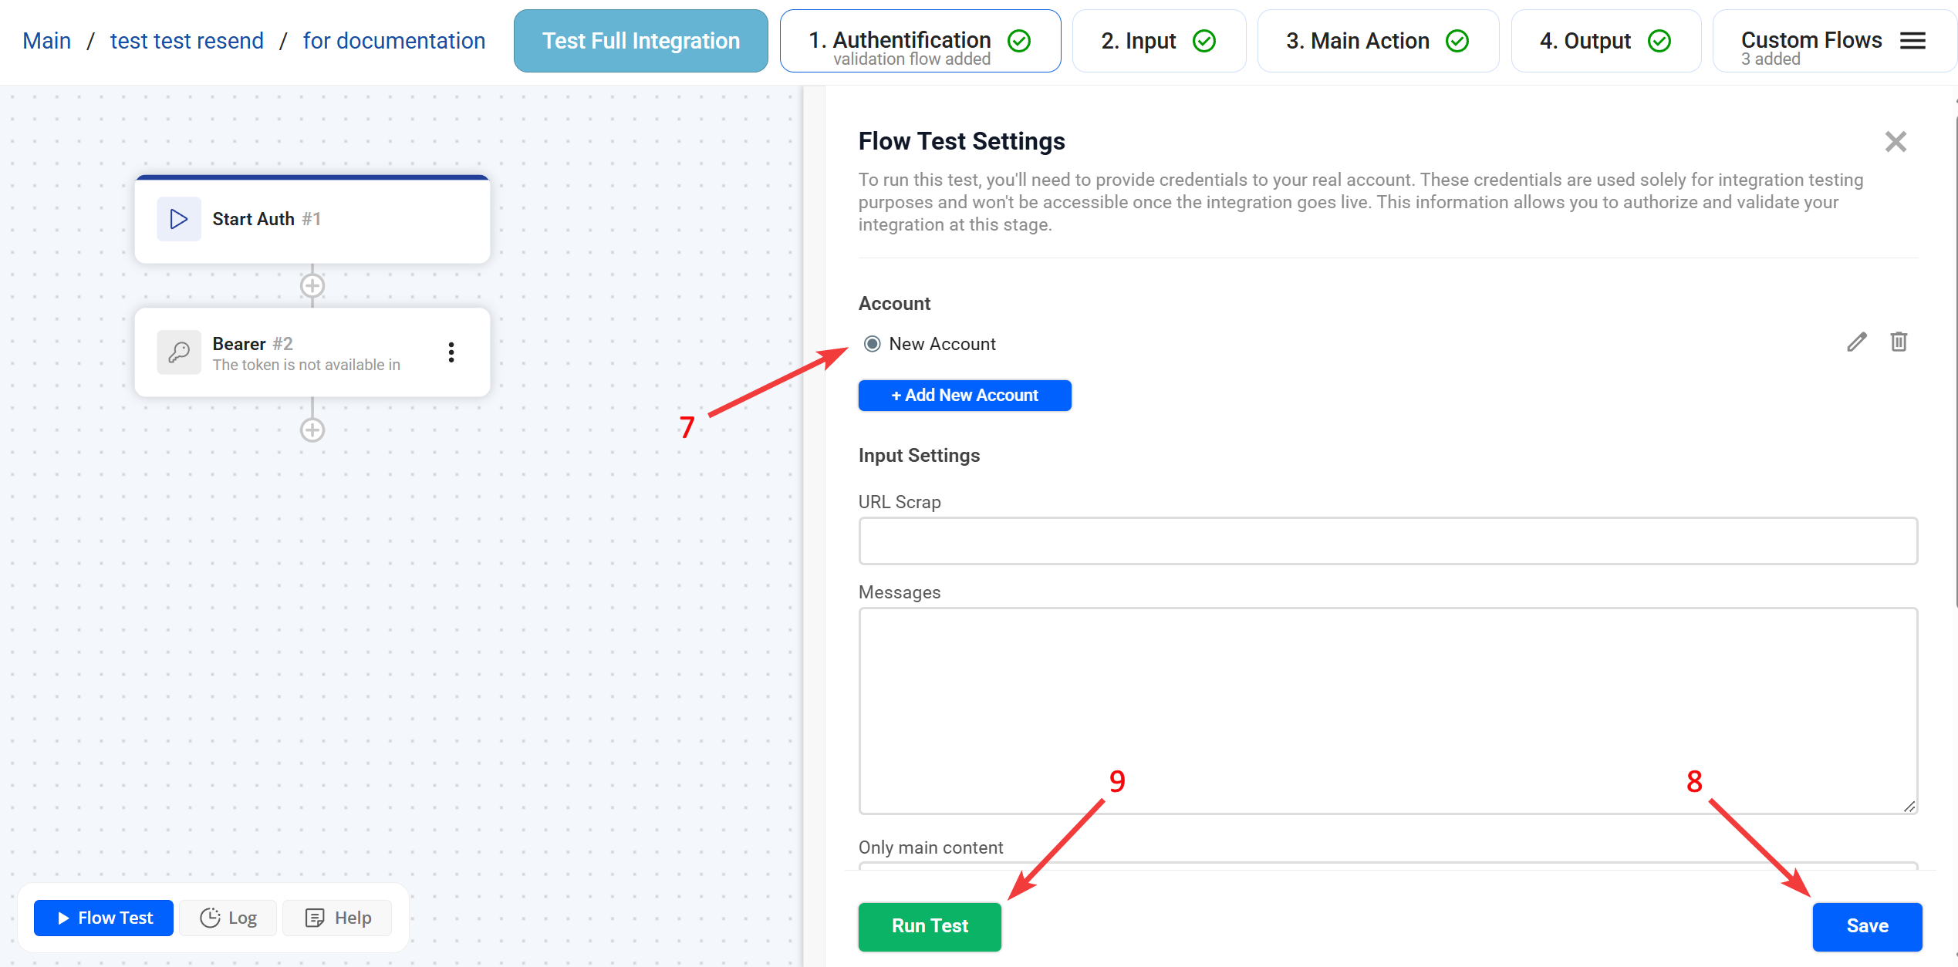Viewport: 1958px width, 967px height.
Task: Click the Bearer key icon
Action: [179, 352]
